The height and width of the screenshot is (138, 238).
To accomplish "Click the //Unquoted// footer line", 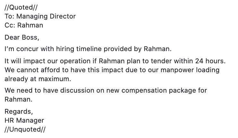I will point(25,129).
